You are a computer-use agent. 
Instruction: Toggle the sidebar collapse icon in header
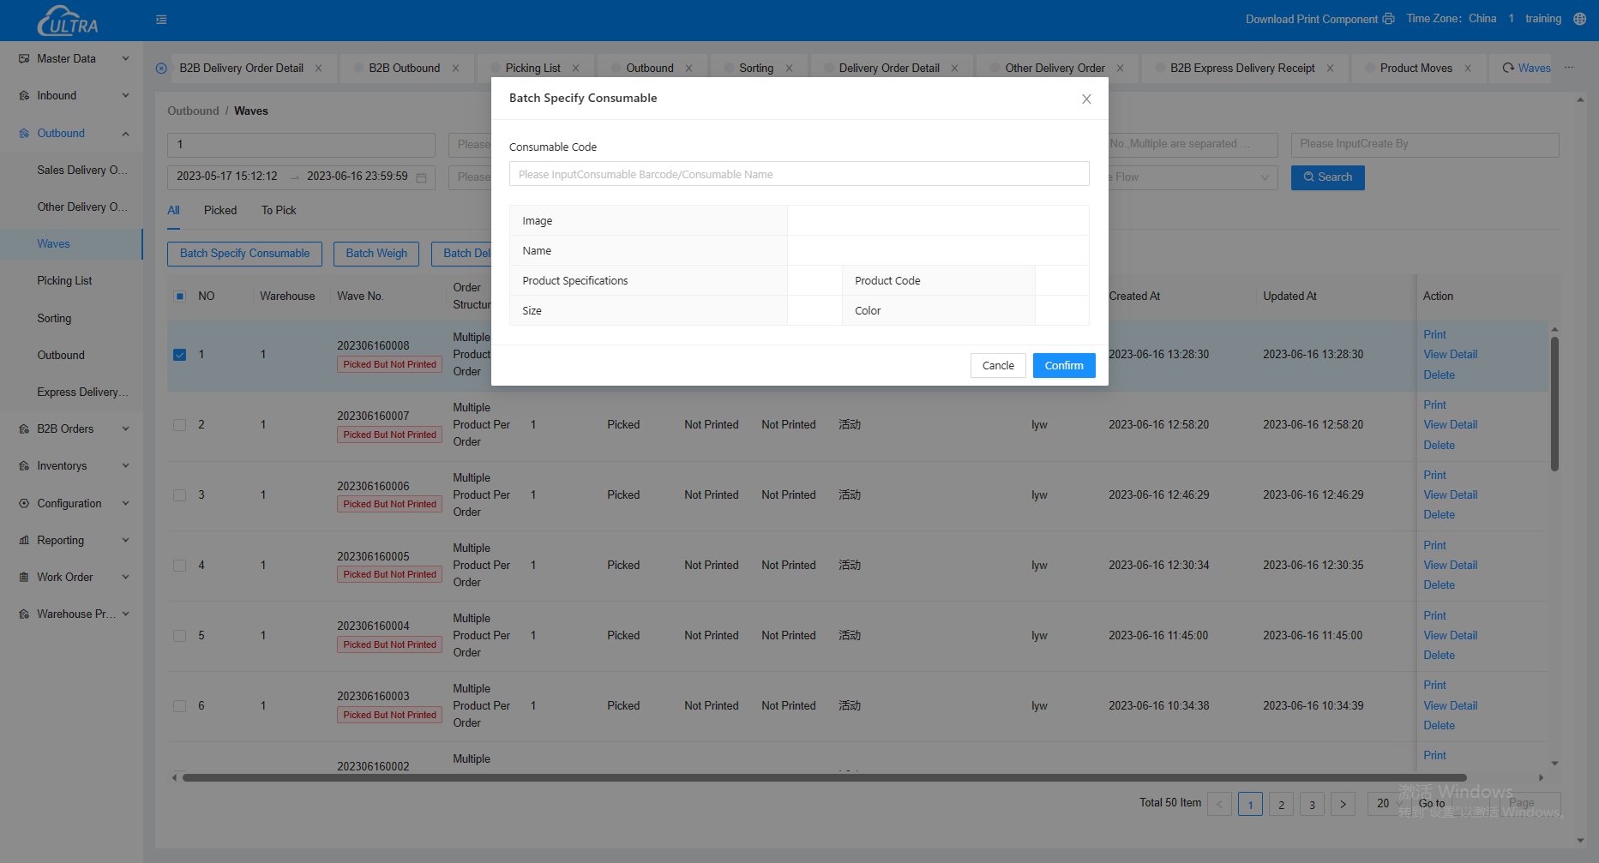coord(161,19)
